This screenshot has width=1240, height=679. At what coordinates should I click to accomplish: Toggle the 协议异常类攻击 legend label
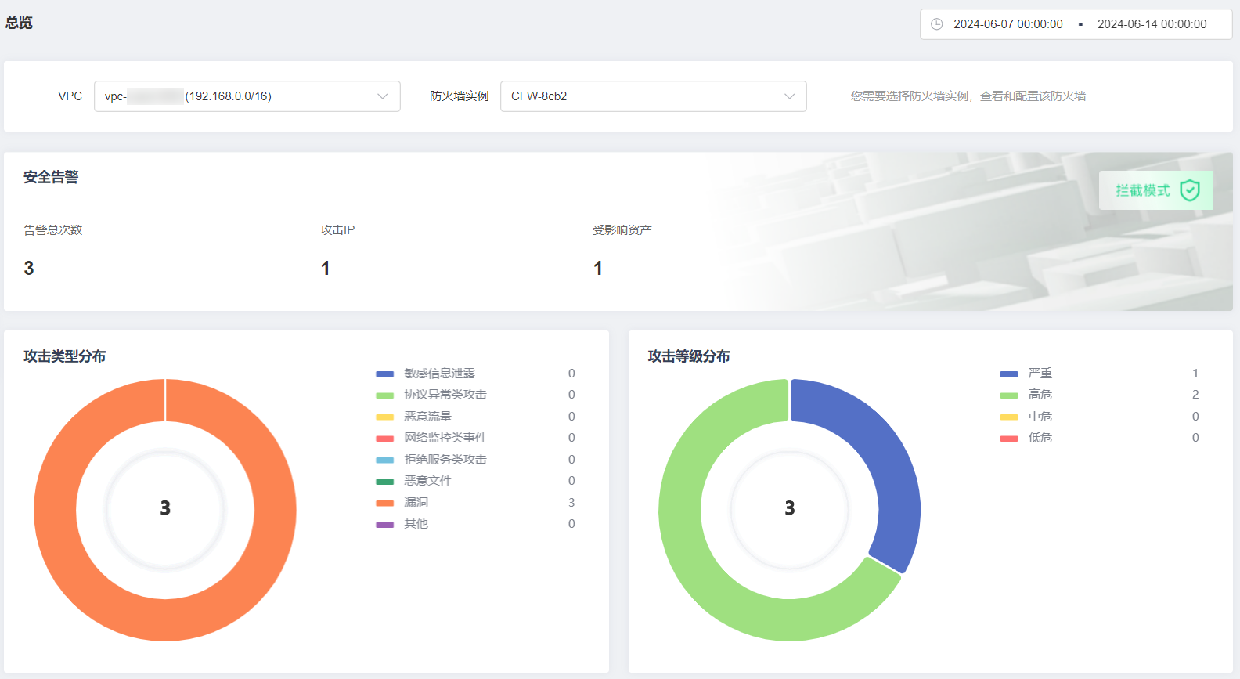tap(445, 395)
